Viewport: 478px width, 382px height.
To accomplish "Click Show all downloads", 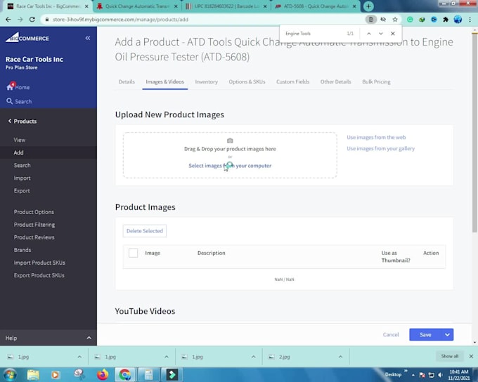I will coord(450,356).
